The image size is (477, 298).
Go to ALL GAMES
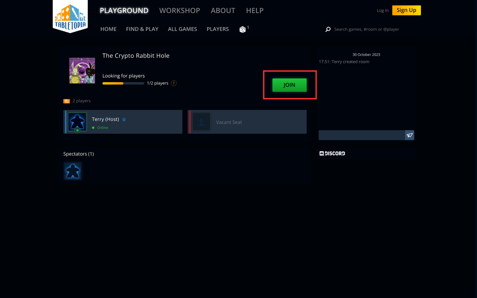(x=182, y=29)
